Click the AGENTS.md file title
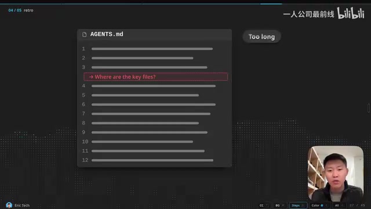This screenshot has width=371, height=209. [x=107, y=34]
